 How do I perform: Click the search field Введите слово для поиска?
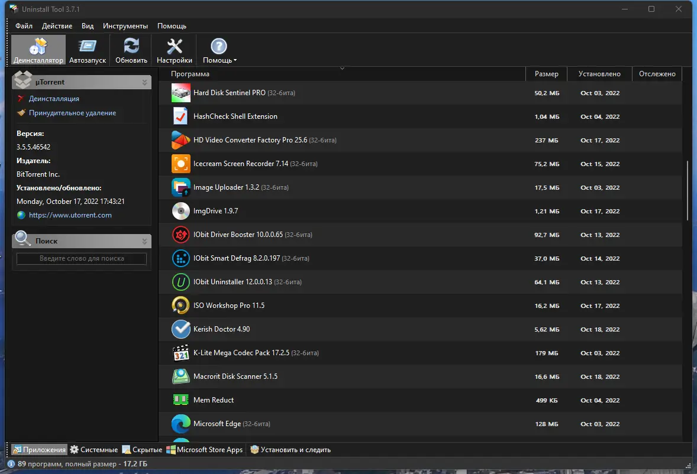pyautogui.click(x=81, y=258)
